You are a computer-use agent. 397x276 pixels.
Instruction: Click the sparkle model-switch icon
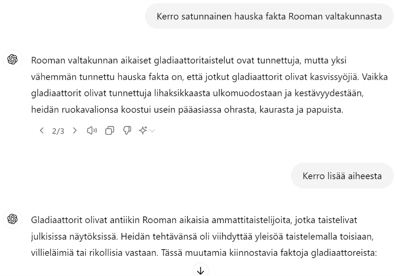(x=143, y=130)
